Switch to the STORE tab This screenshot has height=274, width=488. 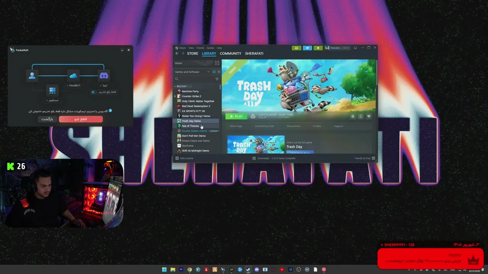(x=193, y=54)
